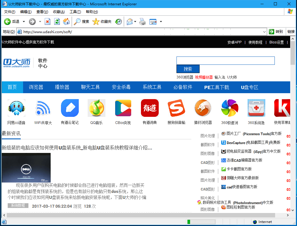297x226 pixels.
Task: Open QQ音乐 app icon
Action: (x=97, y=108)
